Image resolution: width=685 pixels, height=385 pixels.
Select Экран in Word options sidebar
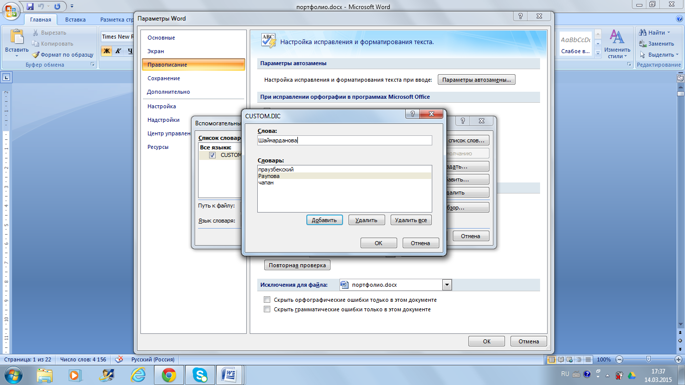(193, 51)
